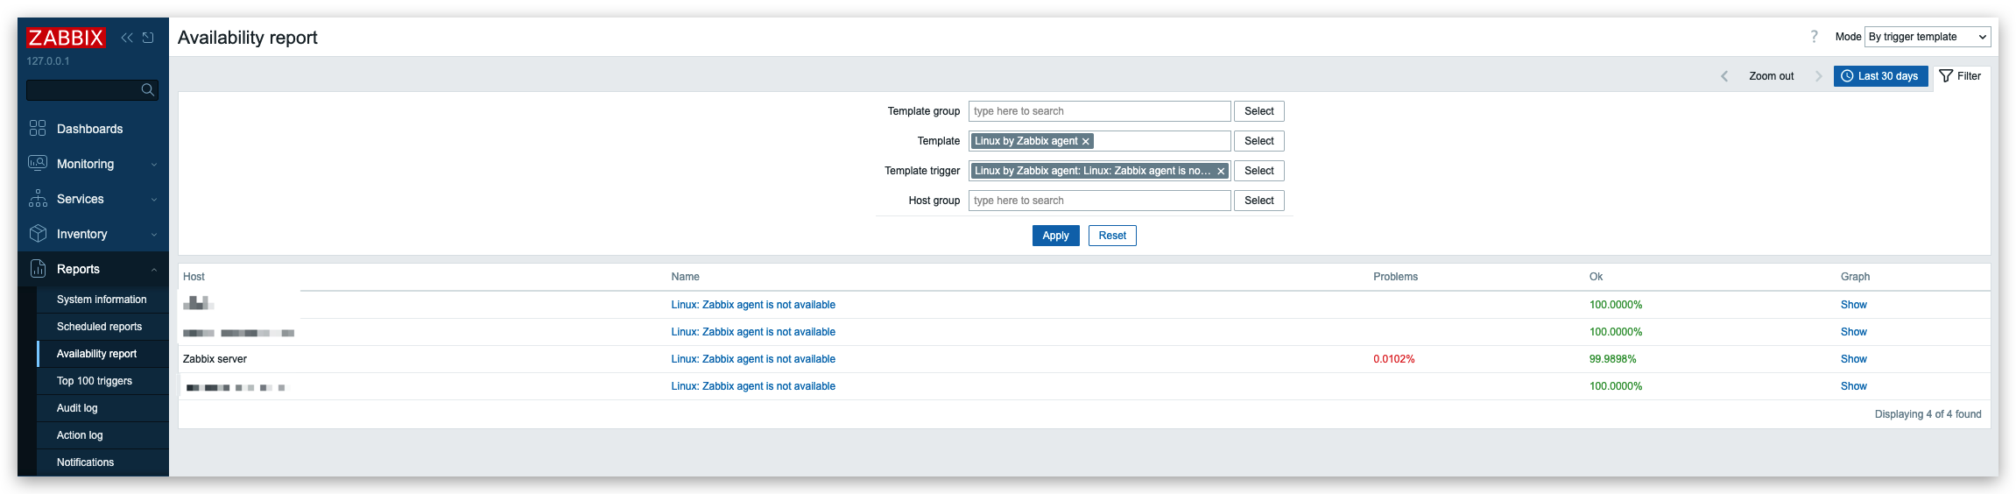Click the 127.0.0.1 server label
Screen dimensions: 2016x494
pos(48,61)
